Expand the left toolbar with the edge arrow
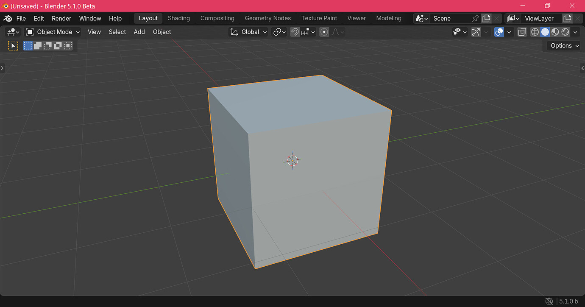This screenshot has width=585, height=307. coord(2,68)
